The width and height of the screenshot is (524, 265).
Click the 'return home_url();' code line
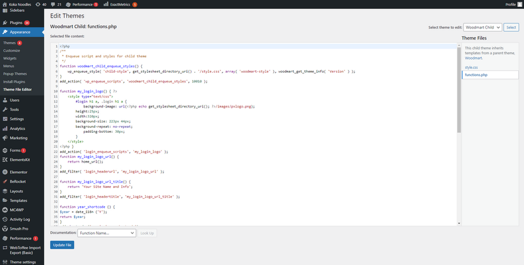pos(86,161)
